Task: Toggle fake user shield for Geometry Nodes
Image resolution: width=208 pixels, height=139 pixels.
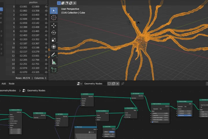Action: (x=109, y=84)
